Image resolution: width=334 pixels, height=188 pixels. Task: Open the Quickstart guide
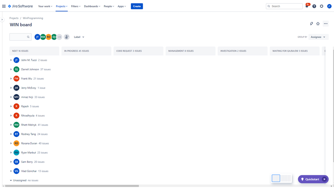pos(310,179)
